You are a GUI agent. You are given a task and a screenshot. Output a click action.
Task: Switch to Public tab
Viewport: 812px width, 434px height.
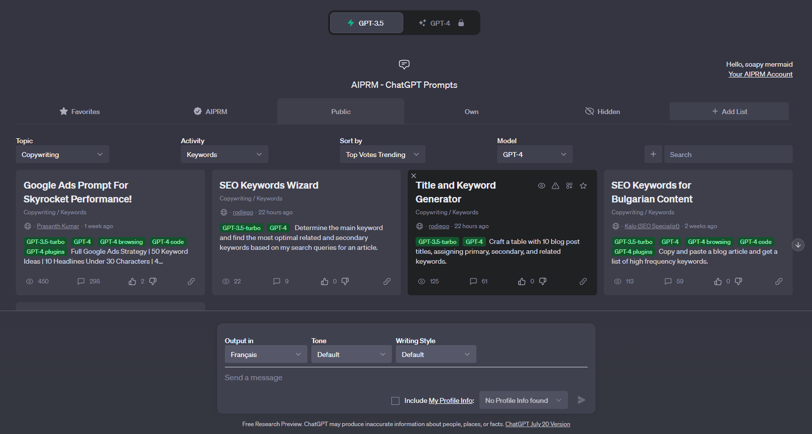tap(341, 112)
